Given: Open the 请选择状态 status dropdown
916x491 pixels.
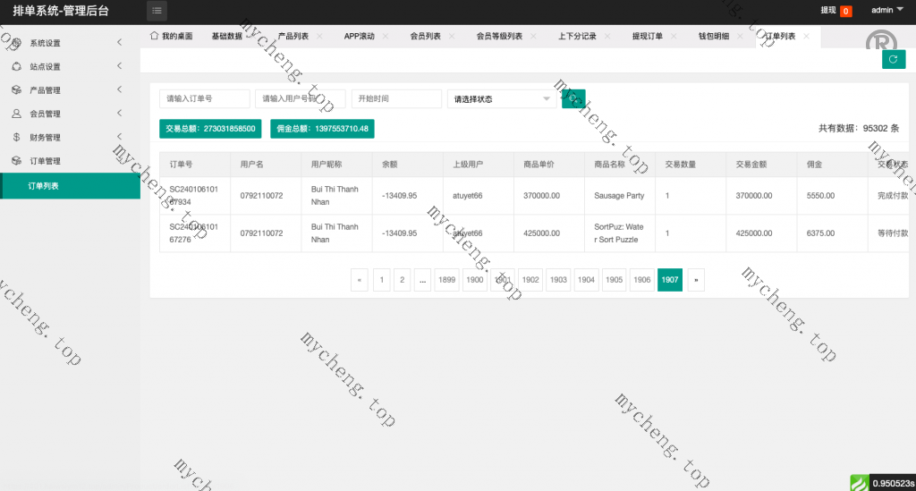Looking at the screenshot, I should tap(501, 99).
